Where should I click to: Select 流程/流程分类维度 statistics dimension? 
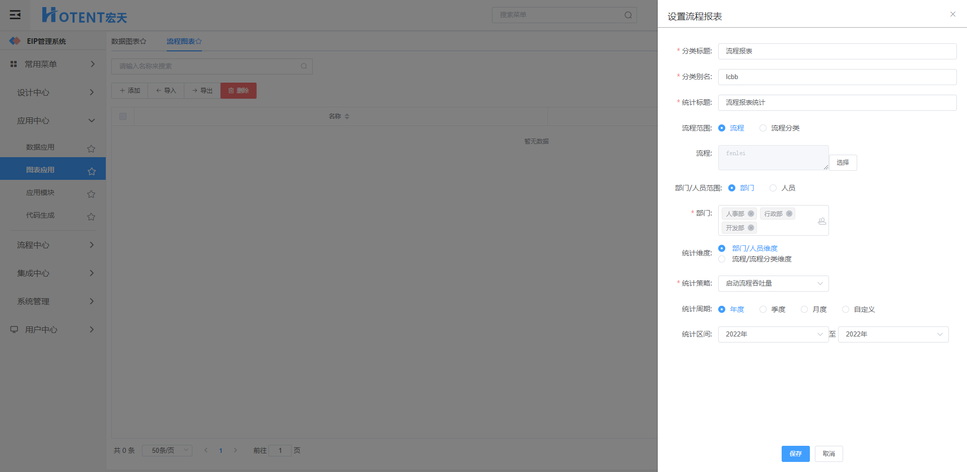[x=722, y=259]
